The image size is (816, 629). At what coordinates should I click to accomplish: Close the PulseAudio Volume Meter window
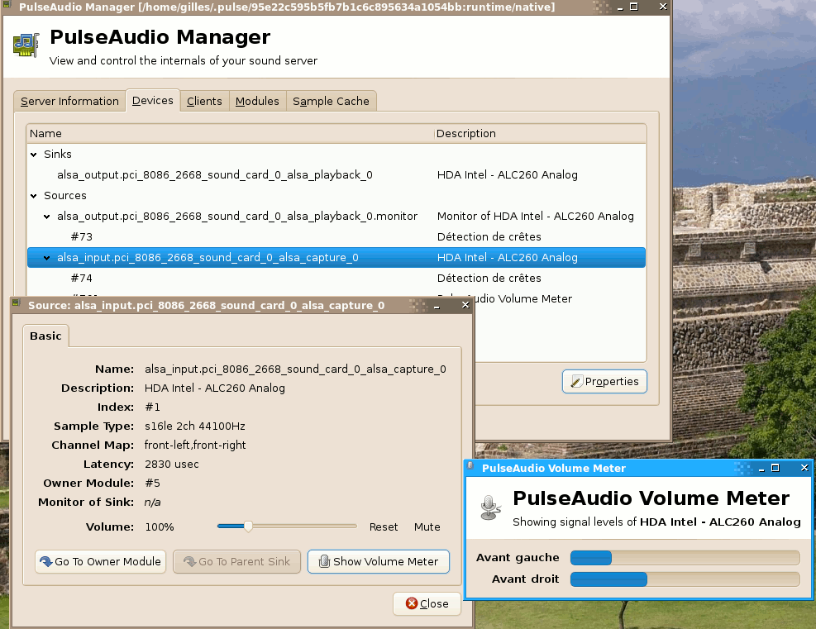pyautogui.click(x=804, y=468)
